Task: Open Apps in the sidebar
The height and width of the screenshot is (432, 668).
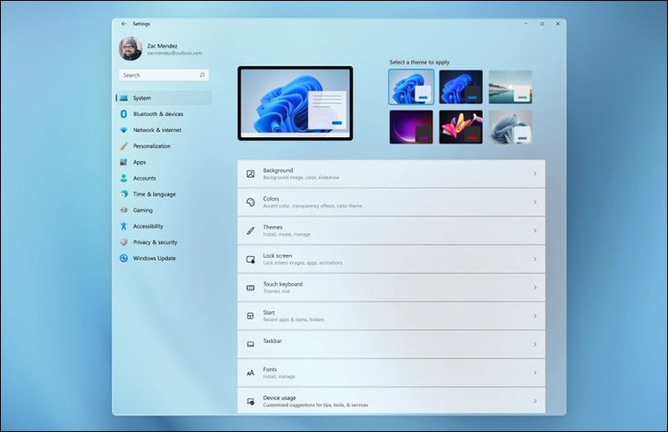Action: (x=163, y=162)
